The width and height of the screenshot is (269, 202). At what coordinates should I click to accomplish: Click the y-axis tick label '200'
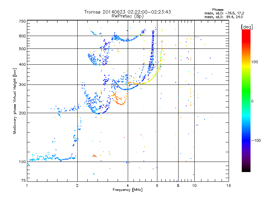point(22,113)
